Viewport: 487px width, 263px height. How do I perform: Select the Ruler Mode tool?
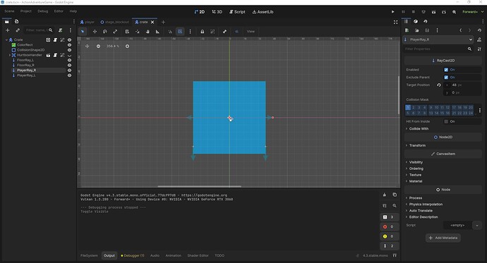coord(158,31)
